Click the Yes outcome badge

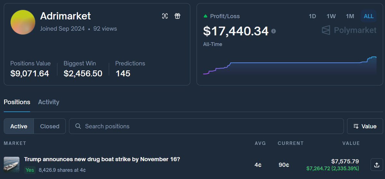click(30, 170)
